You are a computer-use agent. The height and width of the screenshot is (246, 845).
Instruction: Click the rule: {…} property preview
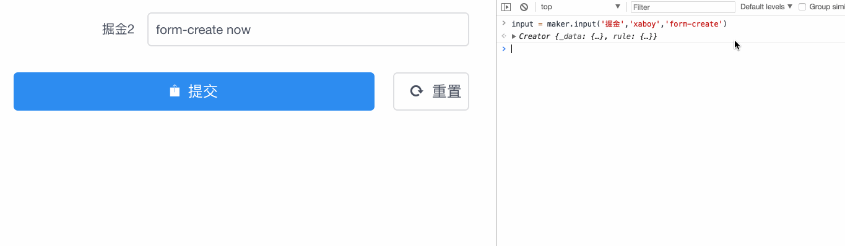click(x=633, y=36)
